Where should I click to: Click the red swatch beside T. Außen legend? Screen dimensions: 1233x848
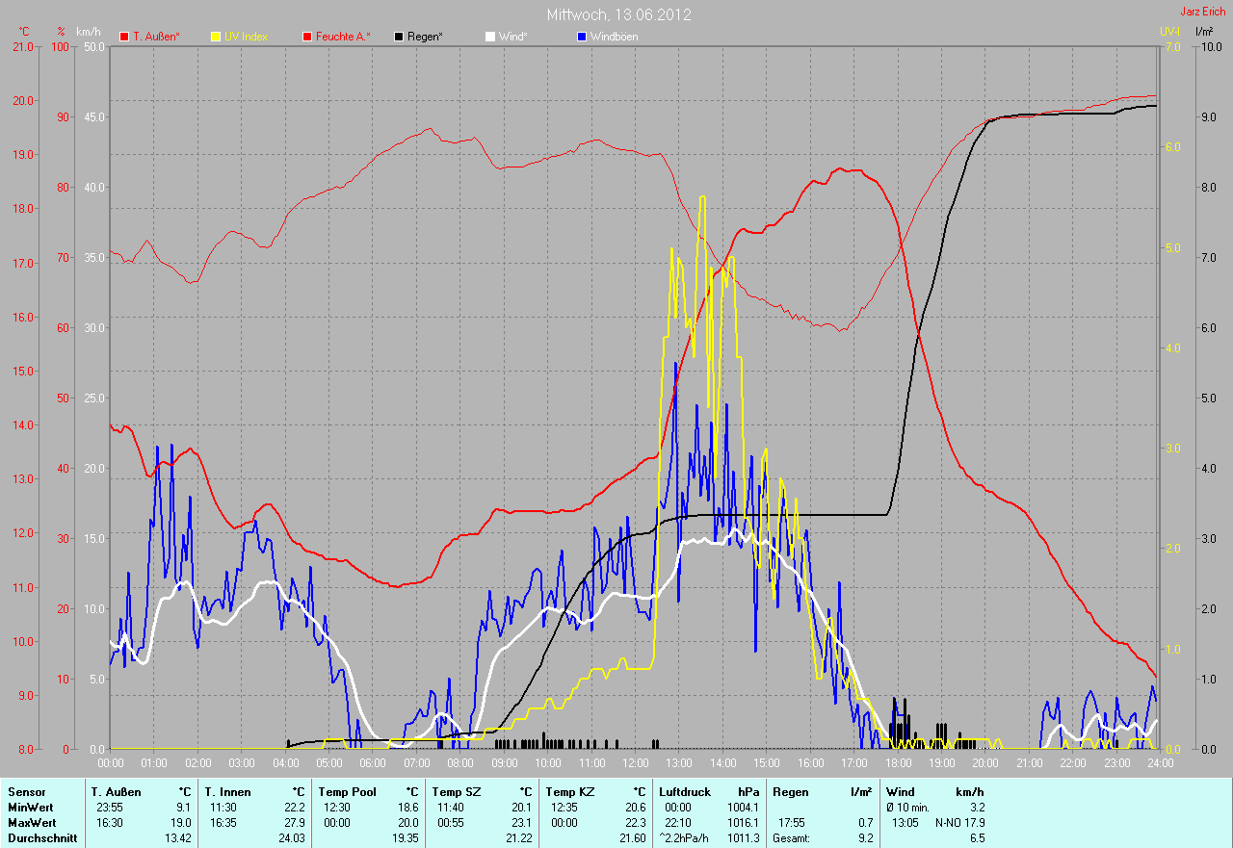124,37
